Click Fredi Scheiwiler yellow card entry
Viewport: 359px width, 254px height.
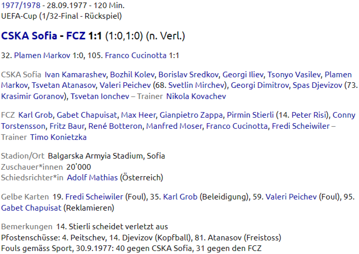(94, 197)
